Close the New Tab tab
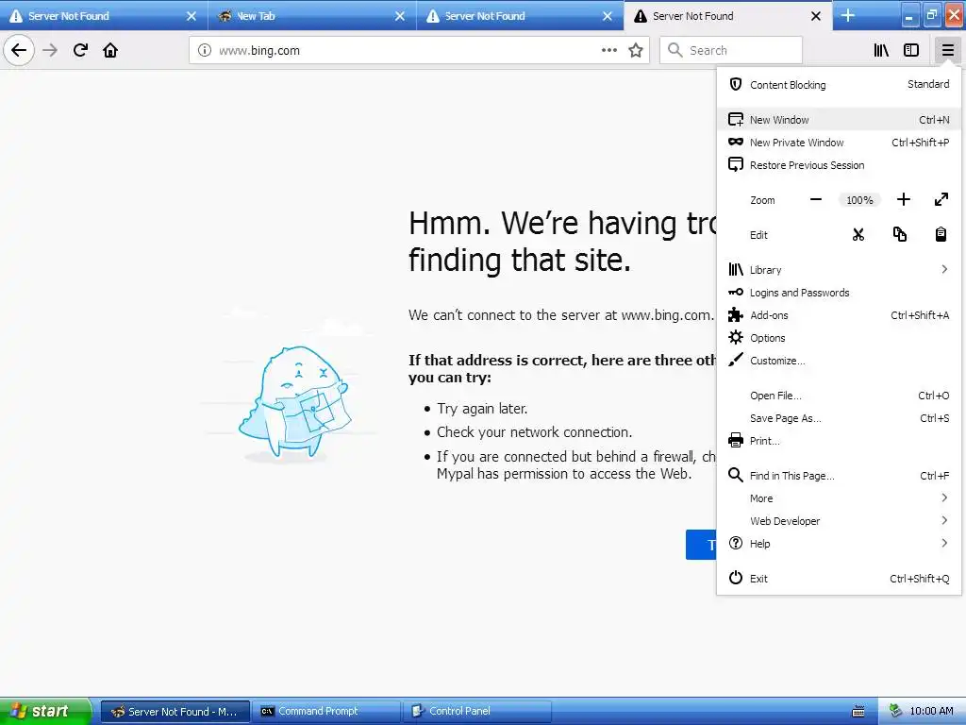This screenshot has width=966, height=725. point(400,16)
